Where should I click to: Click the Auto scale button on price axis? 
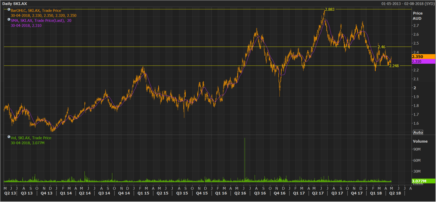click(418, 132)
